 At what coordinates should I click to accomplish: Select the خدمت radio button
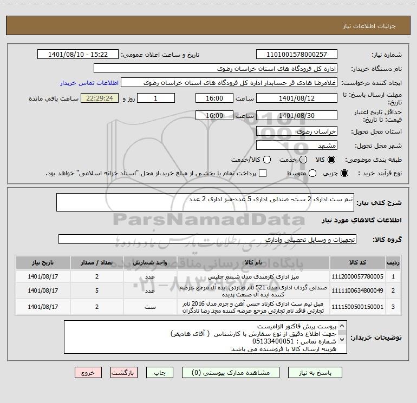303,160
